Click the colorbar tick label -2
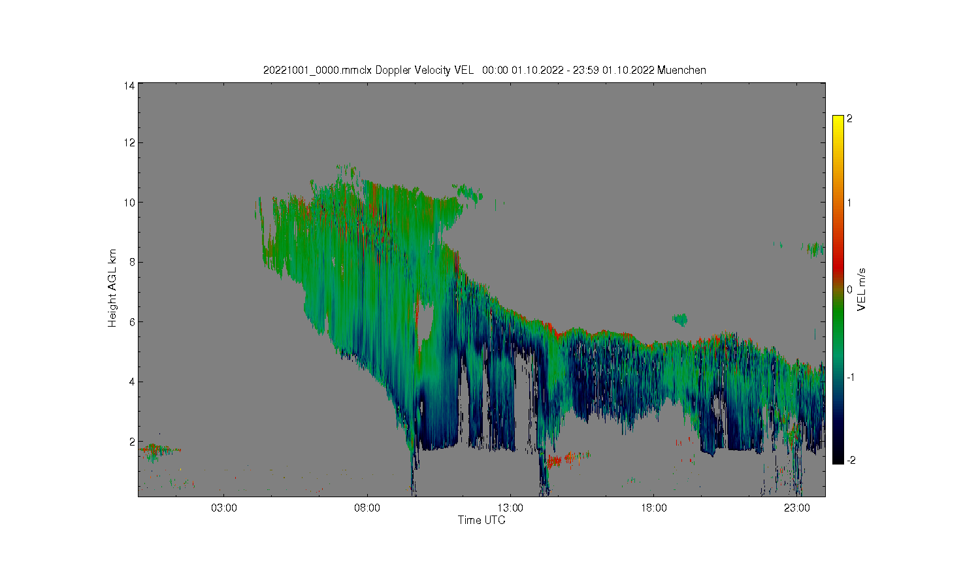The image size is (980, 588). pyautogui.click(x=851, y=460)
